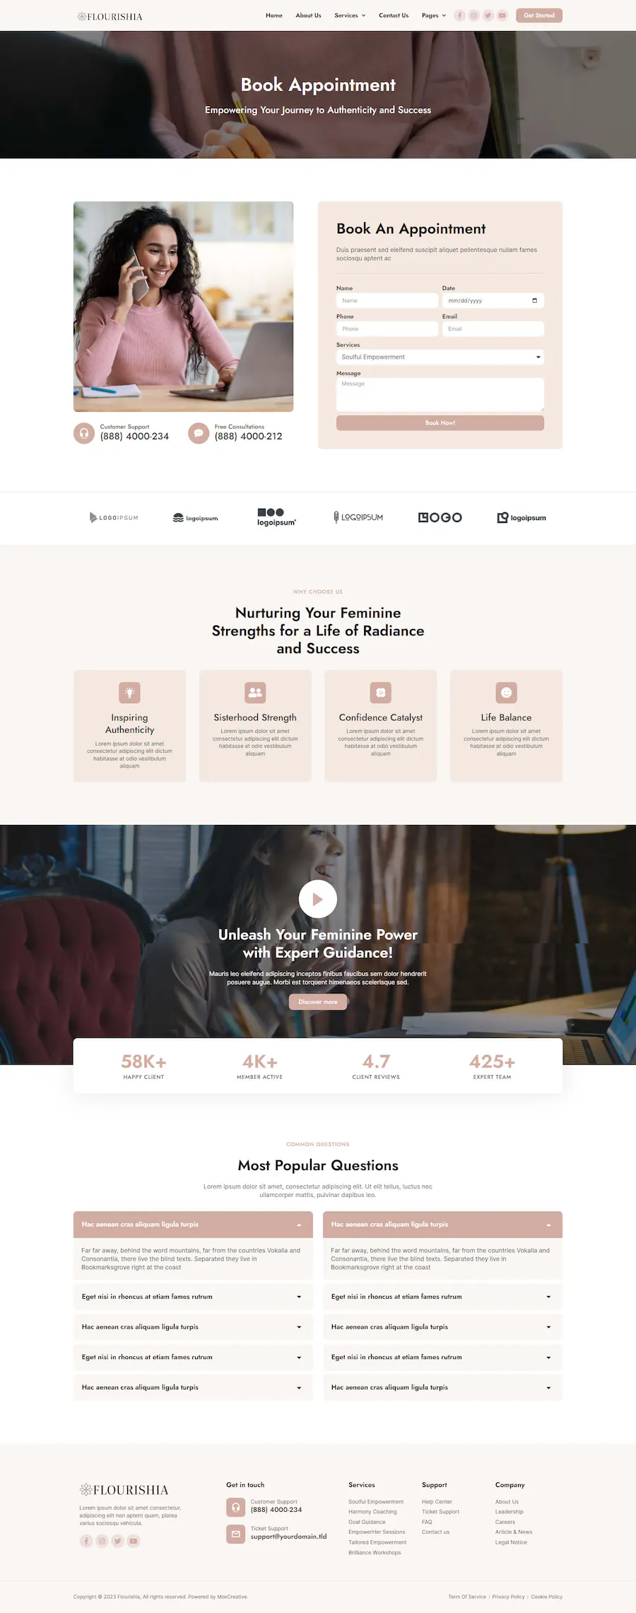Click the Discover more button
The width and height of the screenshot is (636, 1613).
[318, 1002]
